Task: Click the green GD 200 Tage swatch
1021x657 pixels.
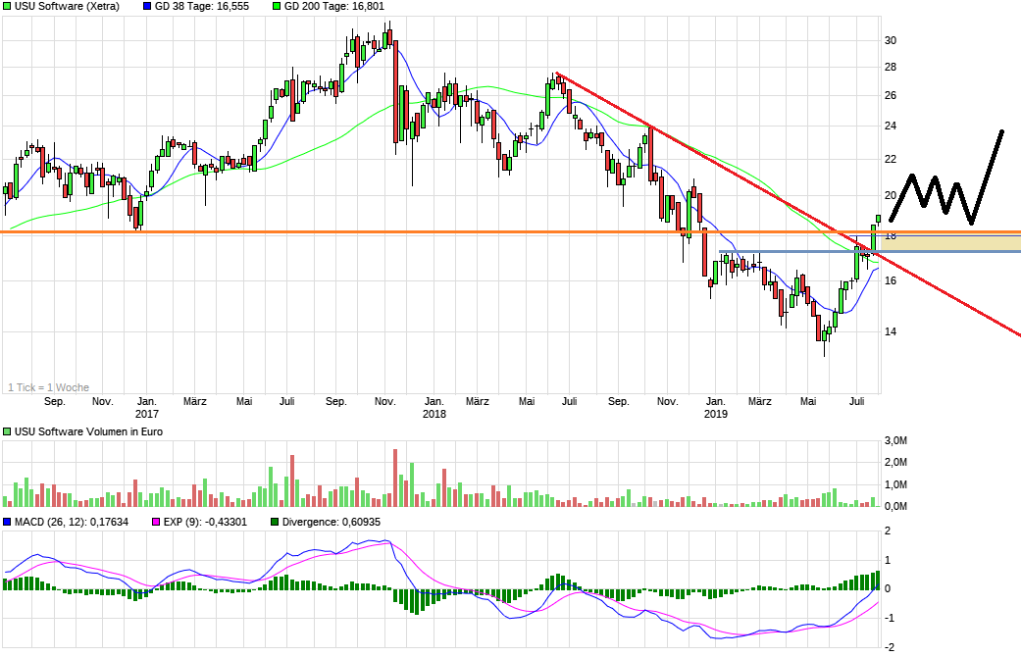Action: click(x=277, y=7)
